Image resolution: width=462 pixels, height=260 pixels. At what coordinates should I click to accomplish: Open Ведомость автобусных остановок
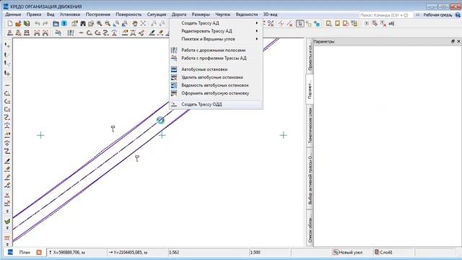tap(217, 85)
